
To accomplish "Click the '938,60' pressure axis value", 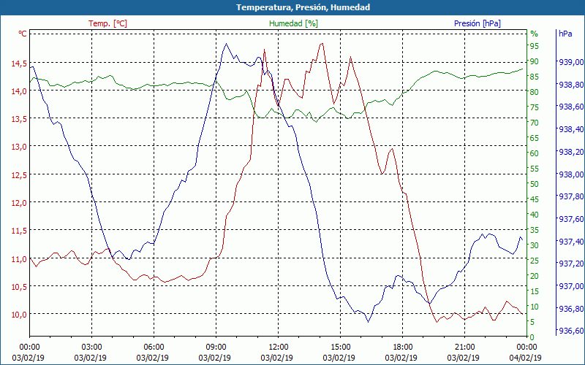I will pos(571,107).
